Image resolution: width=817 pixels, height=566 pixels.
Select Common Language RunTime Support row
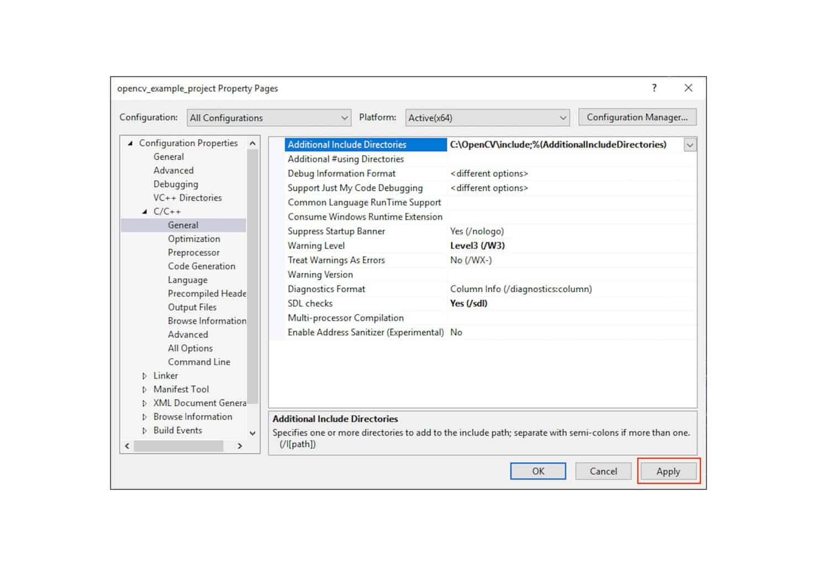pyautogui.click(x=366, y=202)
